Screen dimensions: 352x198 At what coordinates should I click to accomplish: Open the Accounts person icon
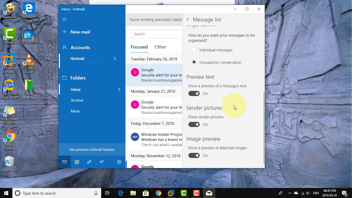click(x=65, y=47)
